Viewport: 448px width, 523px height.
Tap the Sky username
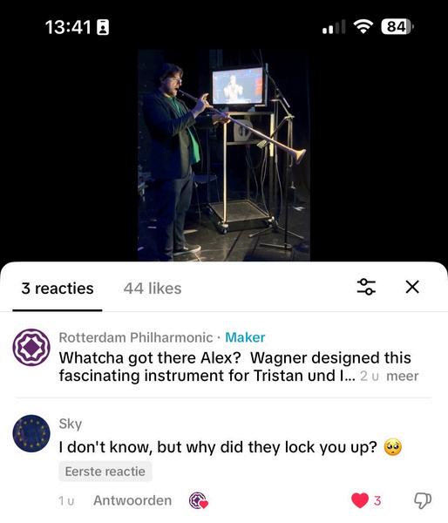click(x=71, y=424)
